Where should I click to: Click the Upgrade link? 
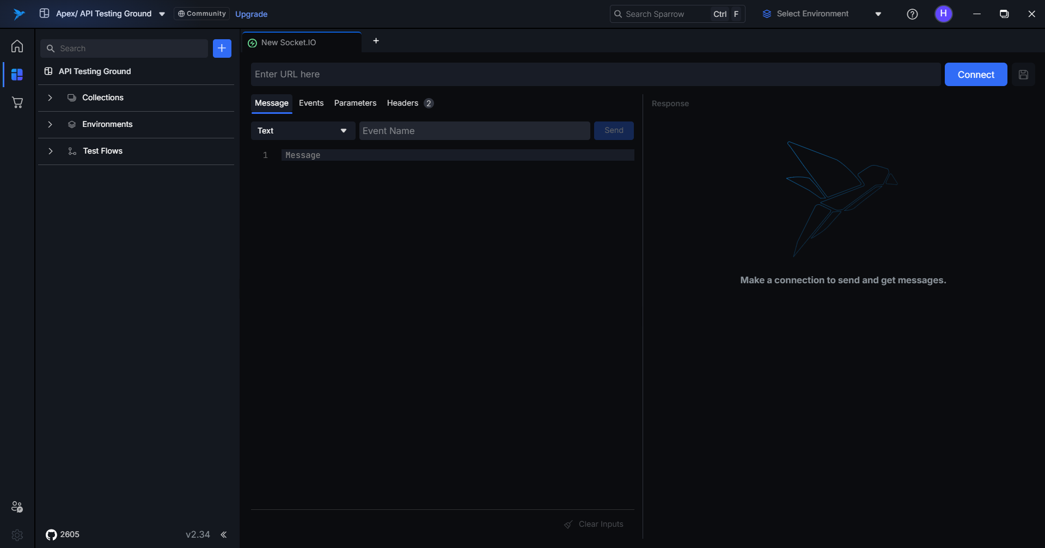point(251,14)
